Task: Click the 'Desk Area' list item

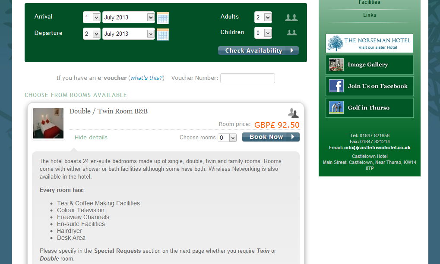Action: point(71,238)
